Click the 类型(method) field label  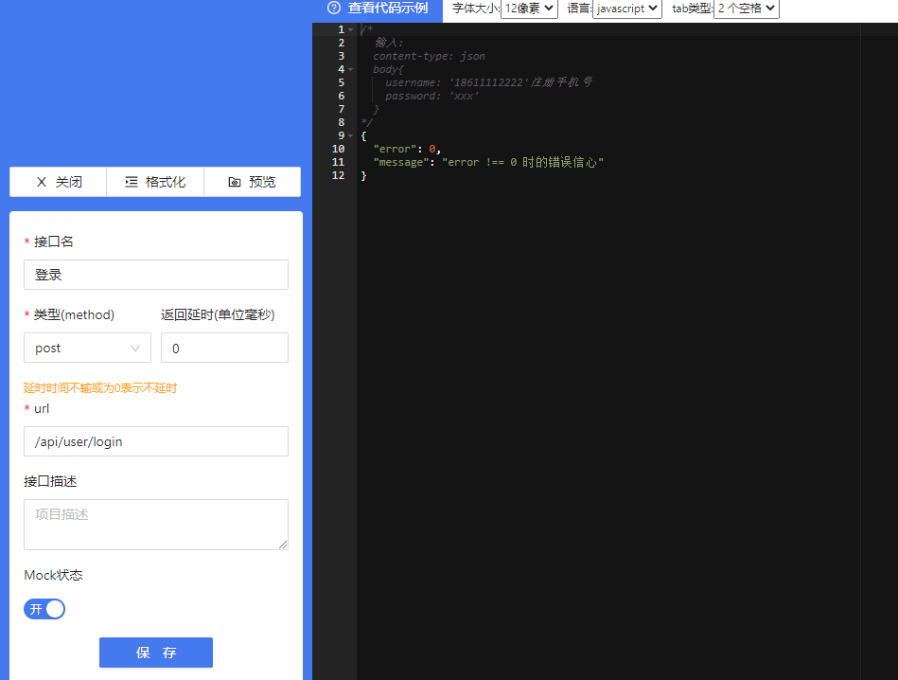[74, 314]
